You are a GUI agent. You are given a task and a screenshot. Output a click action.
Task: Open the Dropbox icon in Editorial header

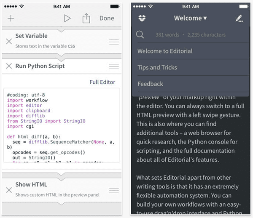point(142,18)
